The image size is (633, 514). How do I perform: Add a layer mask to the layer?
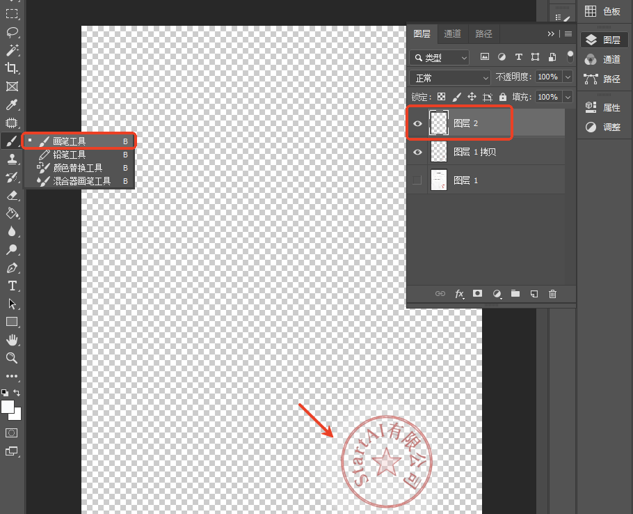pyautogui.click(x=478, y=293)
